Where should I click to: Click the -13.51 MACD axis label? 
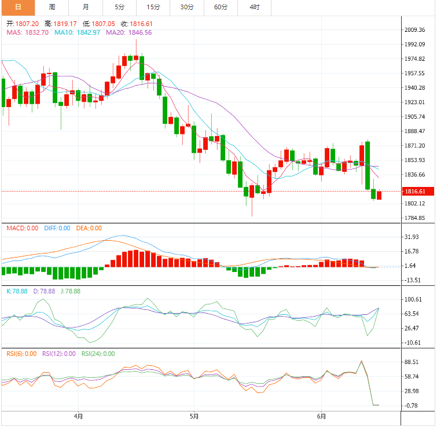click(x=413, y=280)
